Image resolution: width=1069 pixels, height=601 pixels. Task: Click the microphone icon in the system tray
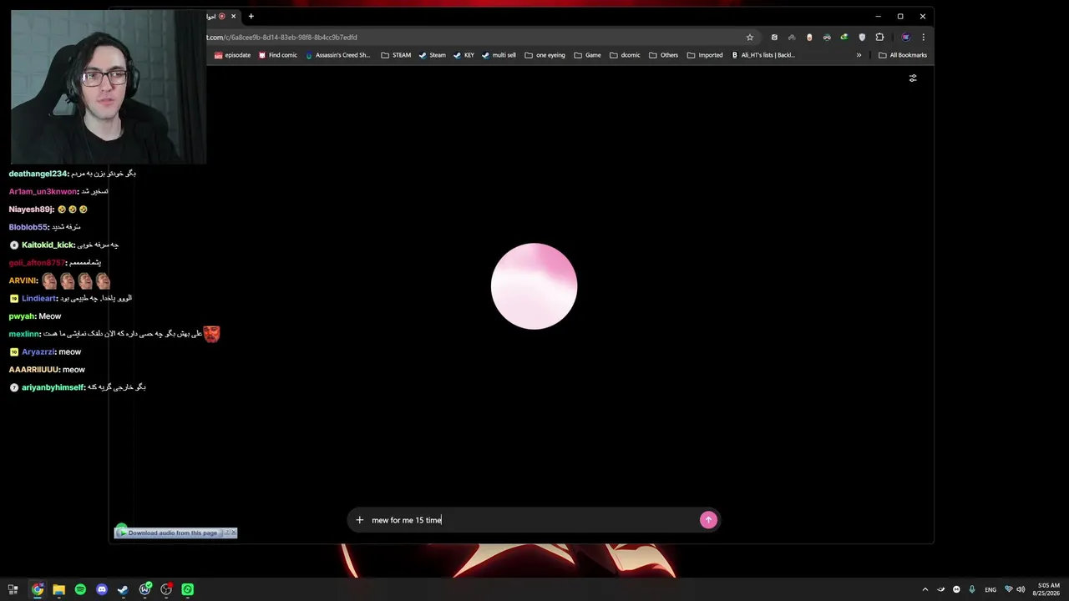click(x=972, y=589)
